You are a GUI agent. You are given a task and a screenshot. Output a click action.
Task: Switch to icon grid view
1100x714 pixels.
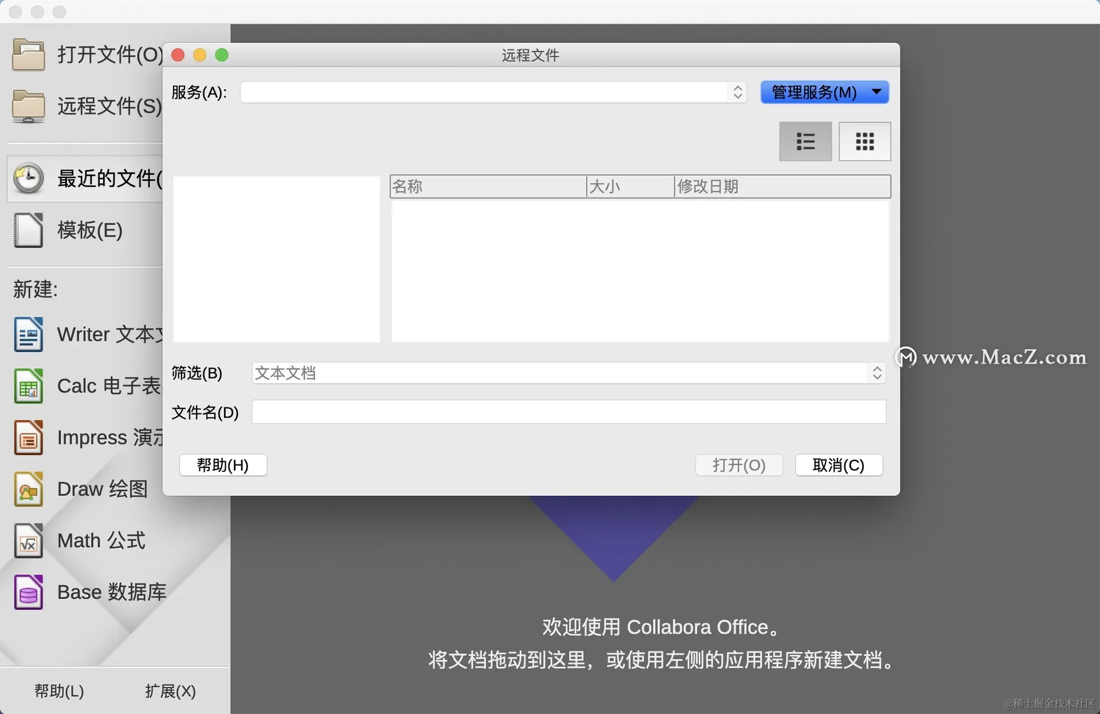click(x=865, y=141)
